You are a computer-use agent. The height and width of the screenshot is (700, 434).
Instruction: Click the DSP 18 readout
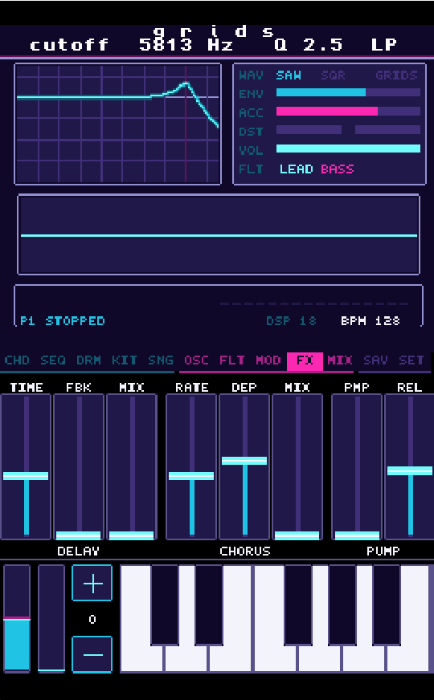tap(292, 321)
